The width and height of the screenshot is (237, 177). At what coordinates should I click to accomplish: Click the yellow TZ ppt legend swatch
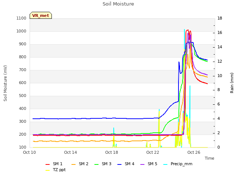tap(48, 170)
